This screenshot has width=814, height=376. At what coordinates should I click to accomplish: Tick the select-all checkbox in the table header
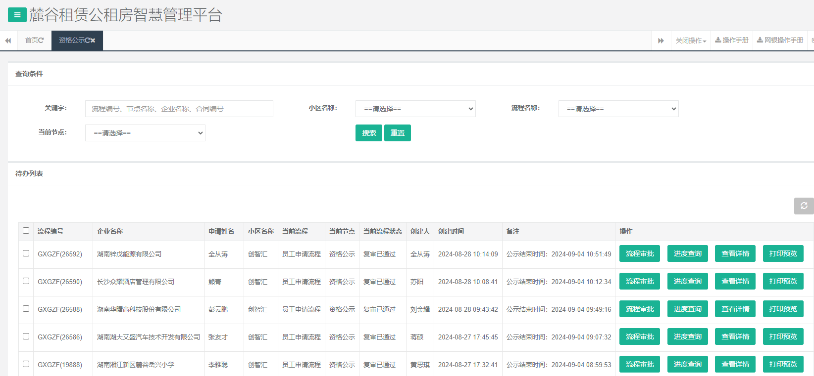coord(26,231)
